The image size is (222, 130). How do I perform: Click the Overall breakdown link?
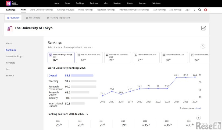pyautogui.click(x=198, y=108)
